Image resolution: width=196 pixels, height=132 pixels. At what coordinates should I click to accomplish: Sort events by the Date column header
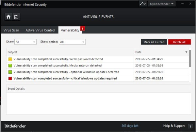tap(161, 52)
